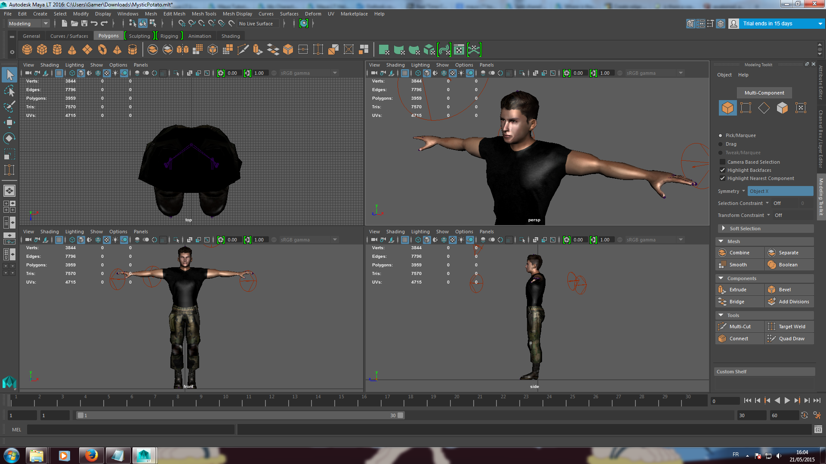Switch to the Rigging shelf tab
826x464 pixels.
click(x=169, y=36)
